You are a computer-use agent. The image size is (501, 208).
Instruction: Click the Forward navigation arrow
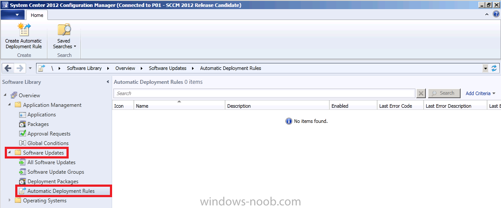click(x=20, y=68)
